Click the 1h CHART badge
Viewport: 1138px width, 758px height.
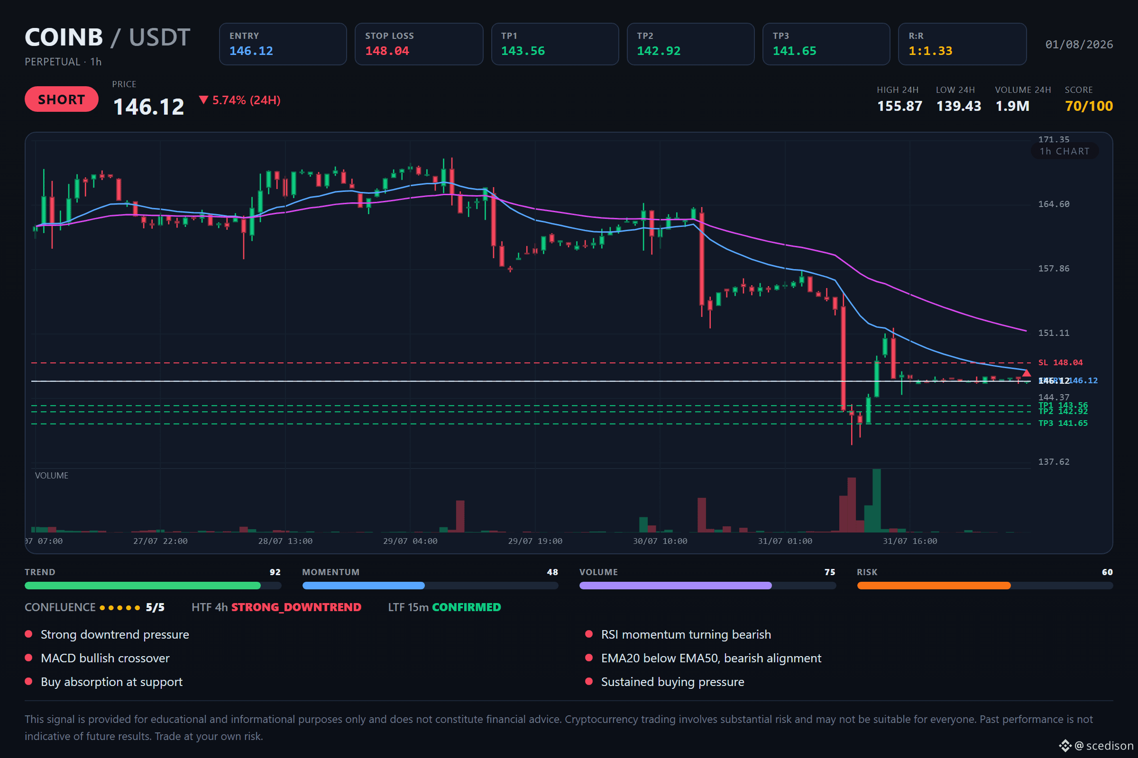(1065, 151)
